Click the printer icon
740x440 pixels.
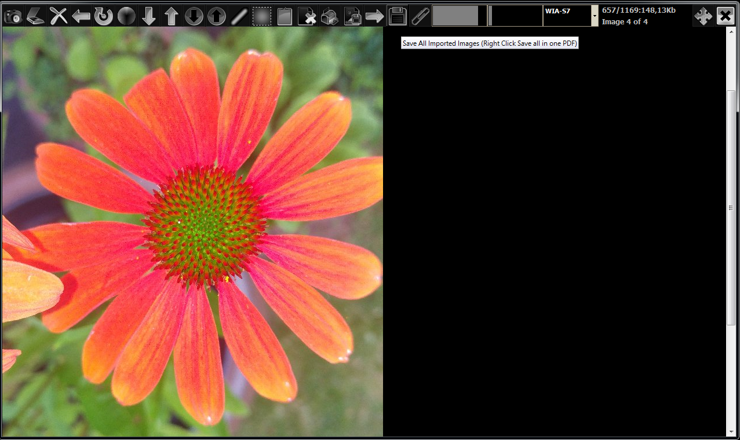[x=330, y=16]
